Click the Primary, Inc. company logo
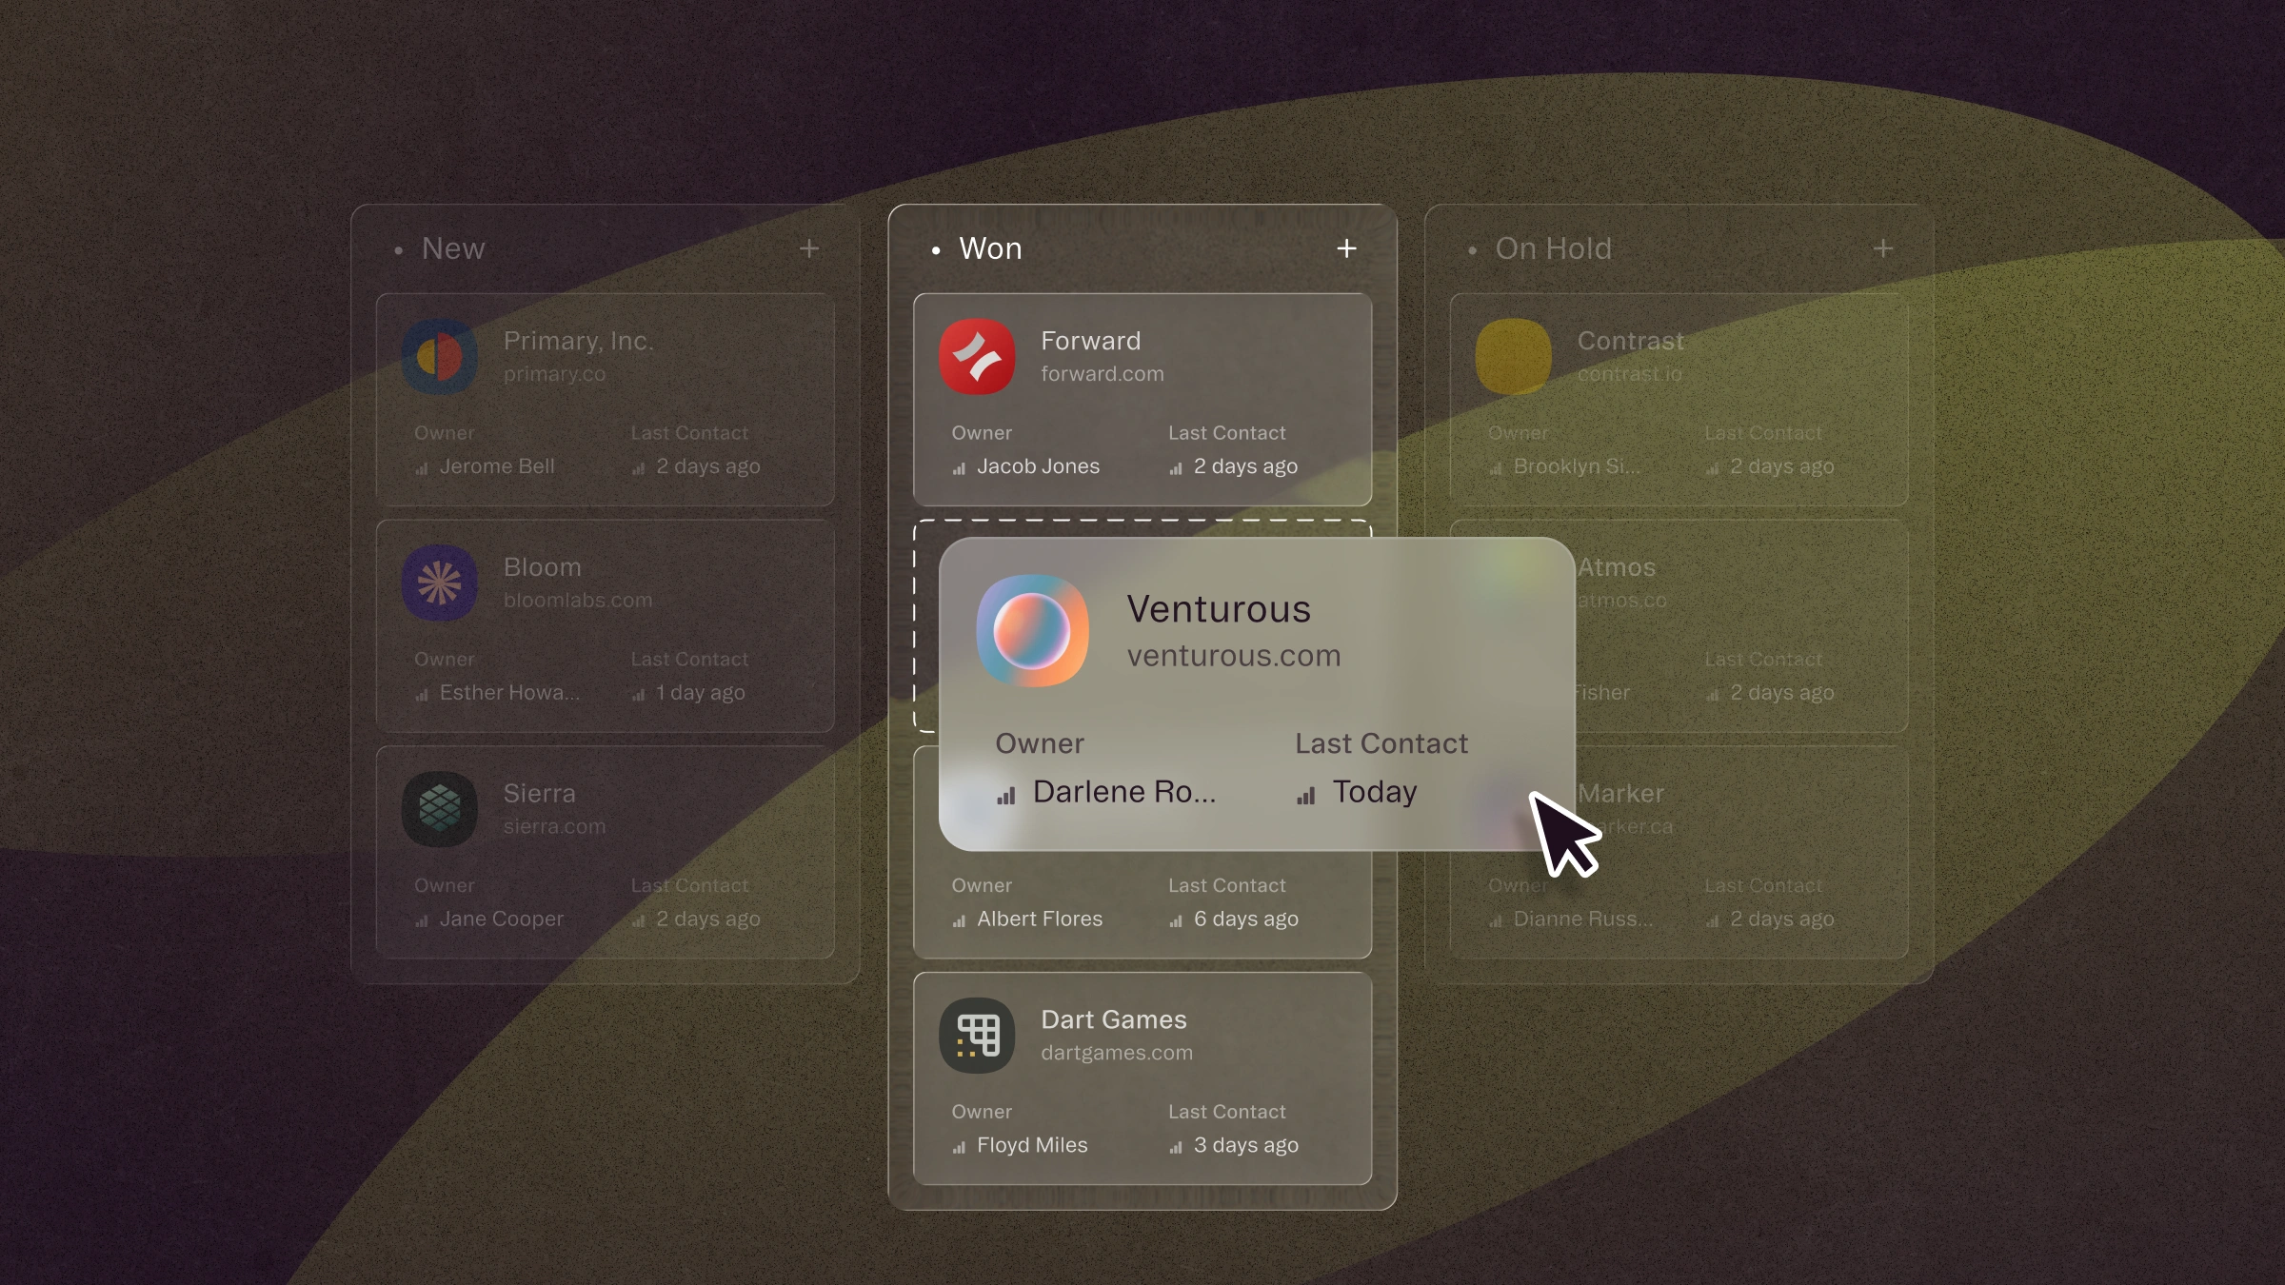 point(440,357)
